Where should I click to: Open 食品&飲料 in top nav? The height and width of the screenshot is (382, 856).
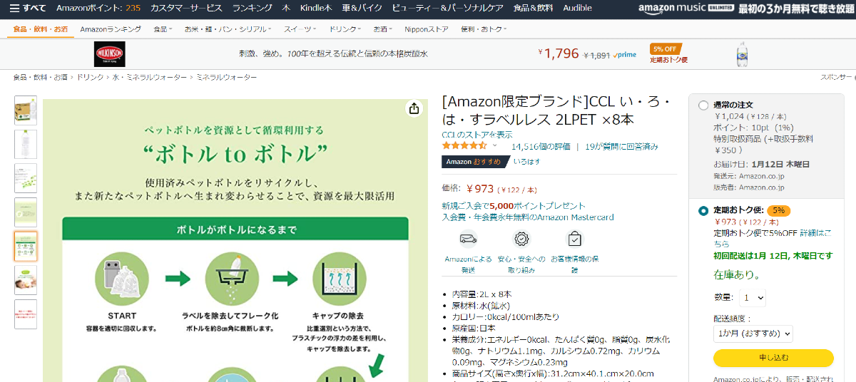click(x=533, y=8)
